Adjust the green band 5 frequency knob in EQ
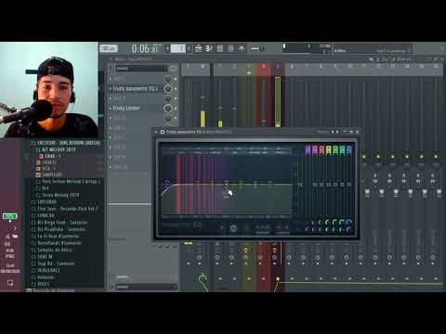Screen dimensions: 446x334 (335, 222)
